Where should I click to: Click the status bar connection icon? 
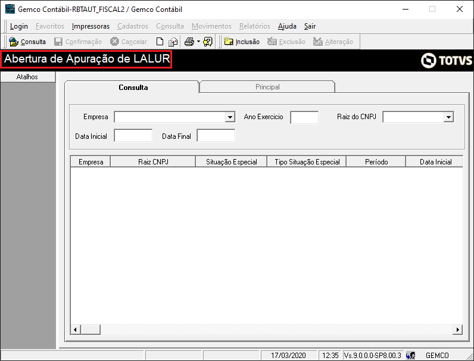410,355
